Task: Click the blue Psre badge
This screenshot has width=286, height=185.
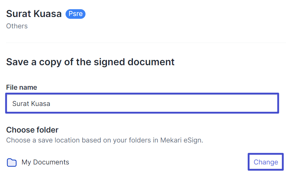Action: (76, 14)
